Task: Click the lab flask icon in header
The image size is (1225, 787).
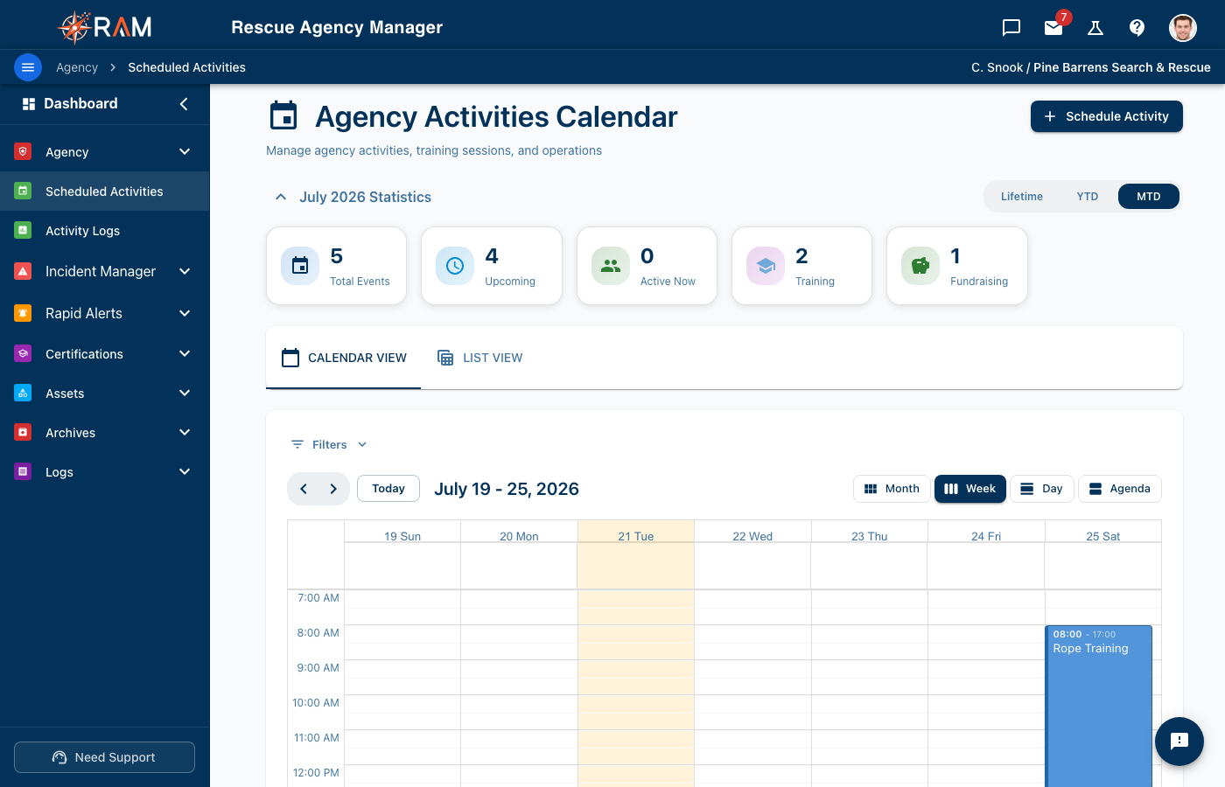Action: click(1095, 28)
